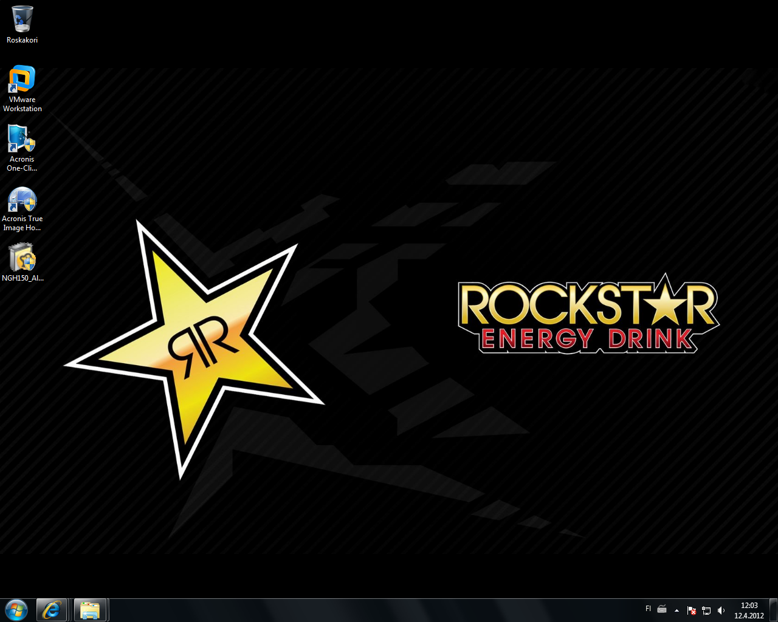
Task: Open the network status tray icon
Action: click(706, 610)
